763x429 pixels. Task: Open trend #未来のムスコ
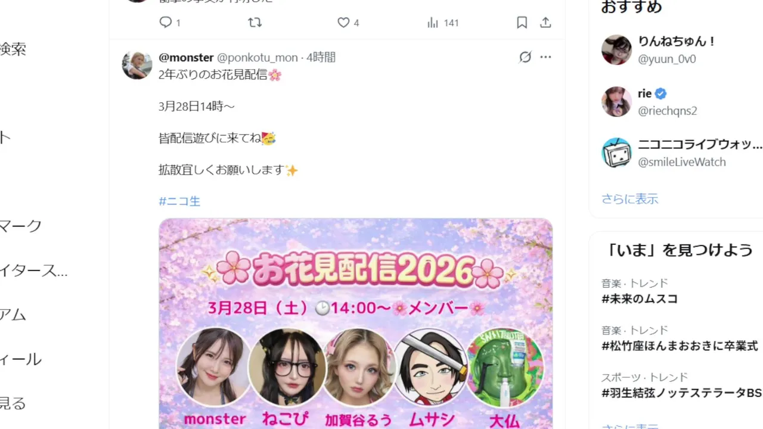tap(640, 299)
